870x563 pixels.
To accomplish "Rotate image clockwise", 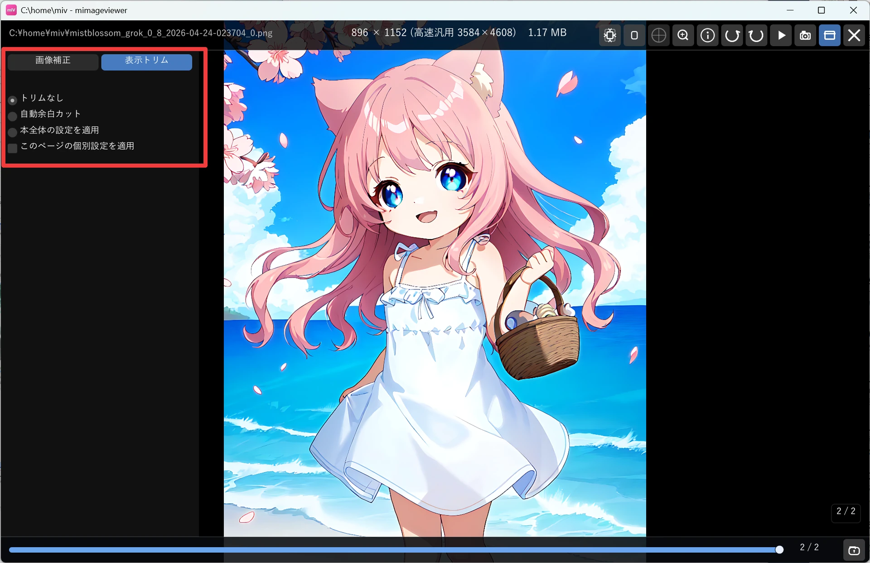I will 732,35.
